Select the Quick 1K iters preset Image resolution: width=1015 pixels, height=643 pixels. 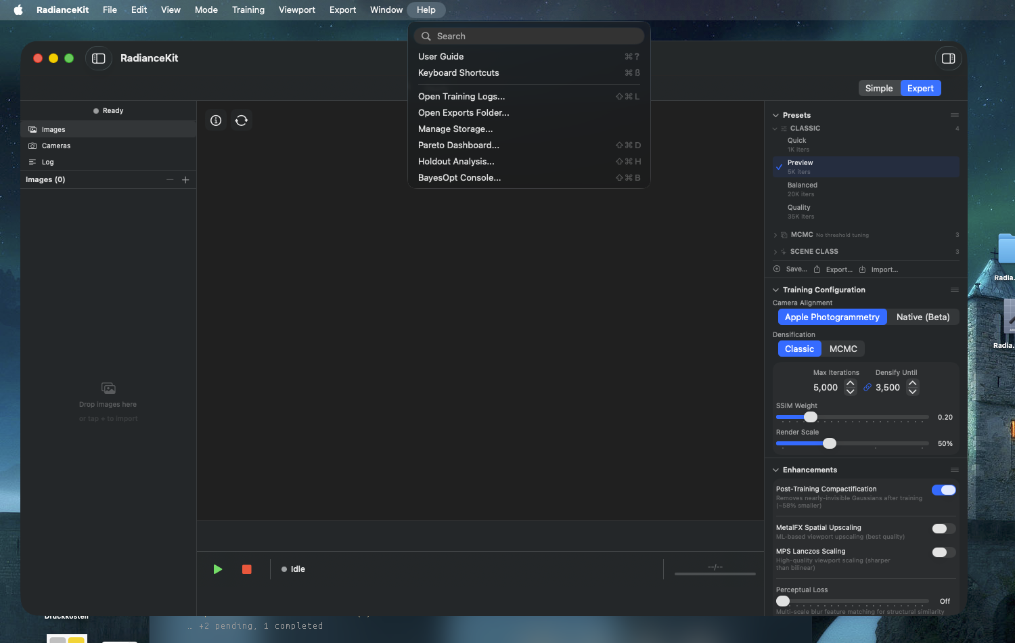coord(866,145)
